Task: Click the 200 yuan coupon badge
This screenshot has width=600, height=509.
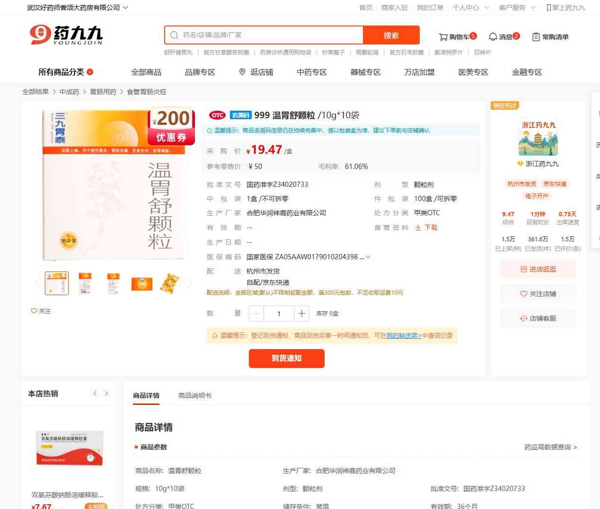Action: click(x=171, y=126)
